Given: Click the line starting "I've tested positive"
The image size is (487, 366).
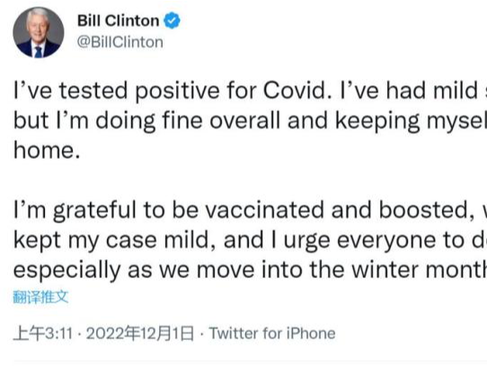Looking at the screenshot, I should click(x=250, y=91).
